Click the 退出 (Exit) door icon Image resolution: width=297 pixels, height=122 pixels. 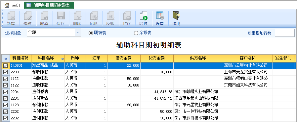(176, 16)
